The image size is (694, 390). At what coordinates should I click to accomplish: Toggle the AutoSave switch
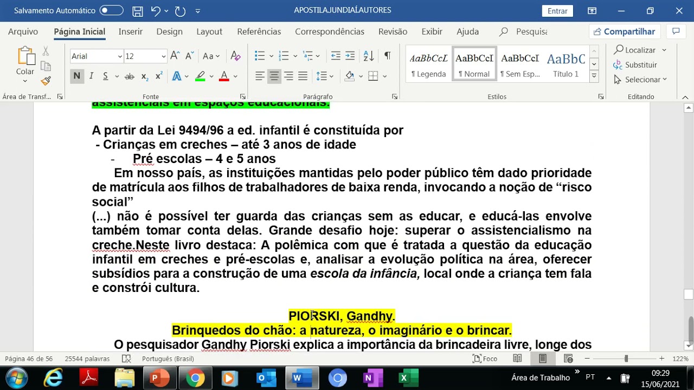[111, 11]
